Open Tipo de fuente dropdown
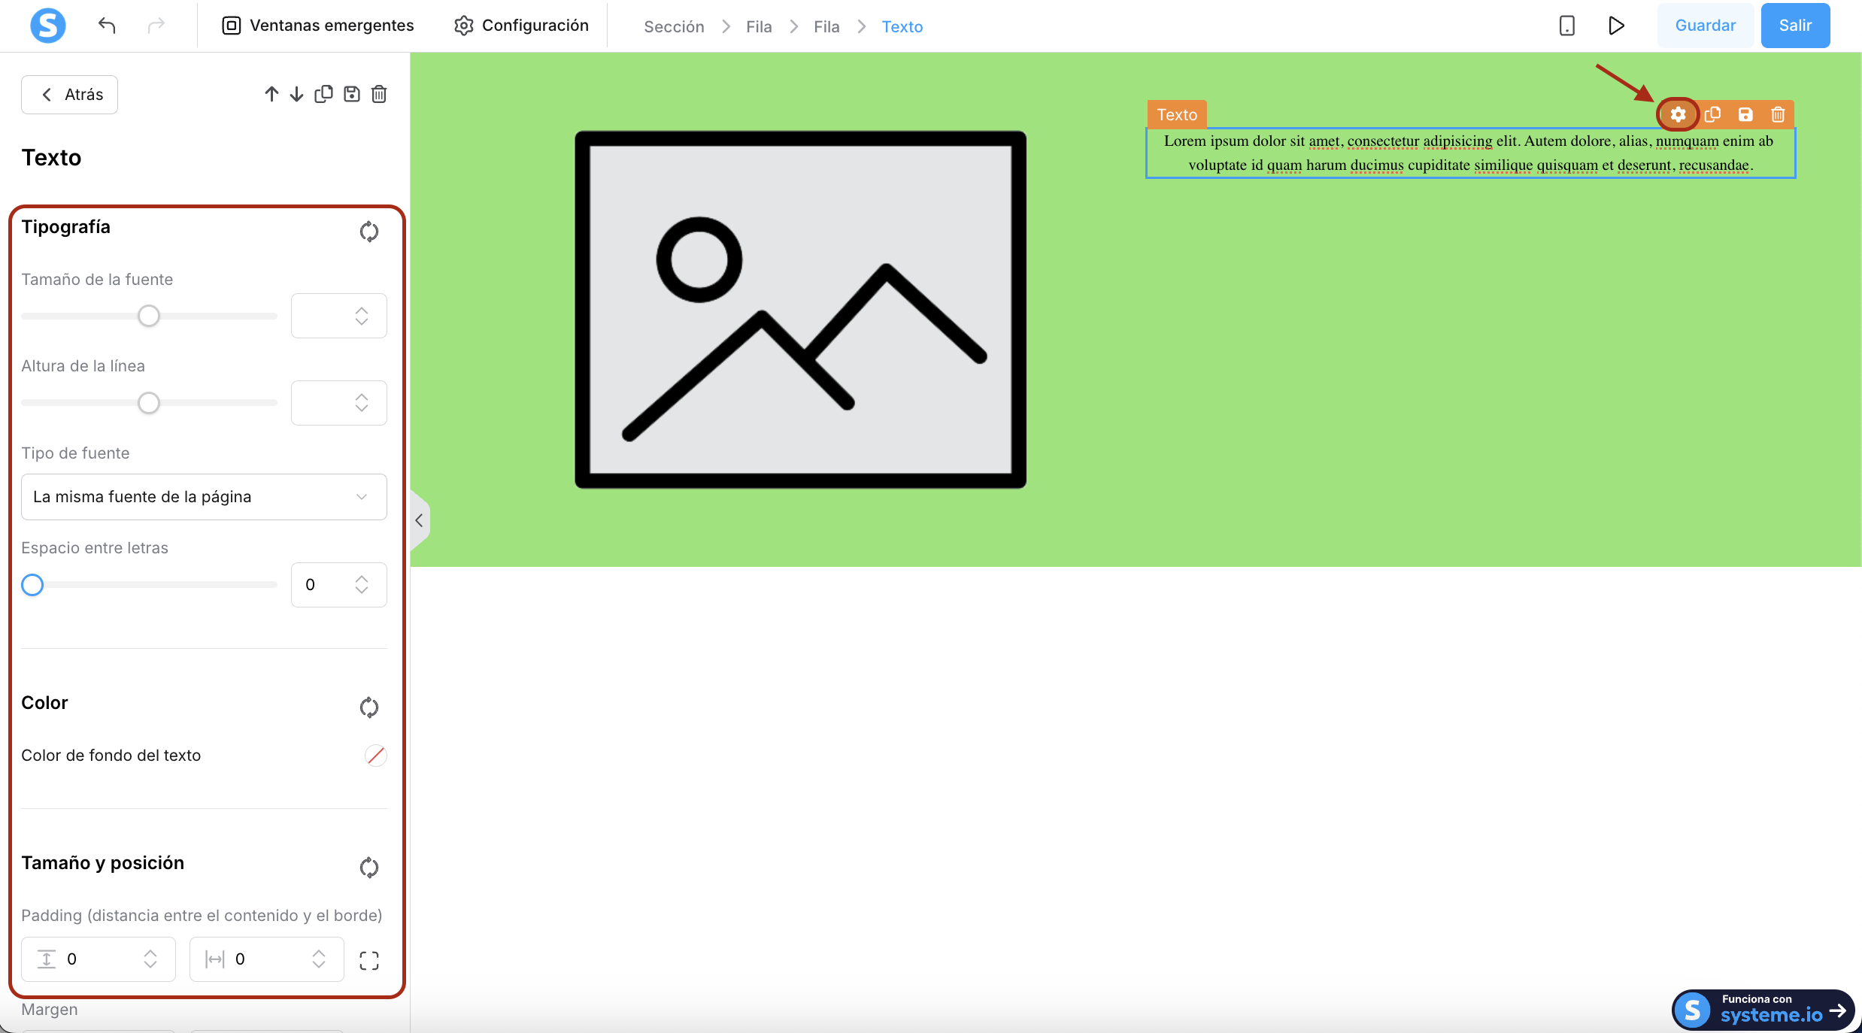 tap(204, 497)
